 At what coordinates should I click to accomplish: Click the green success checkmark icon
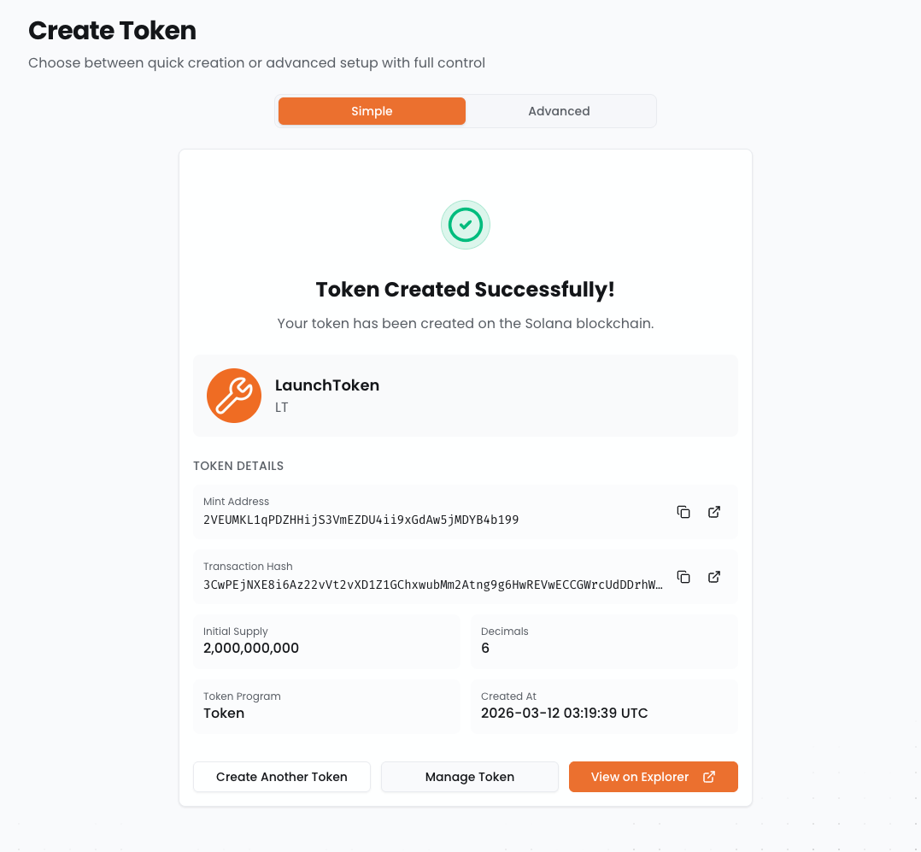click(x=466, y=225)
